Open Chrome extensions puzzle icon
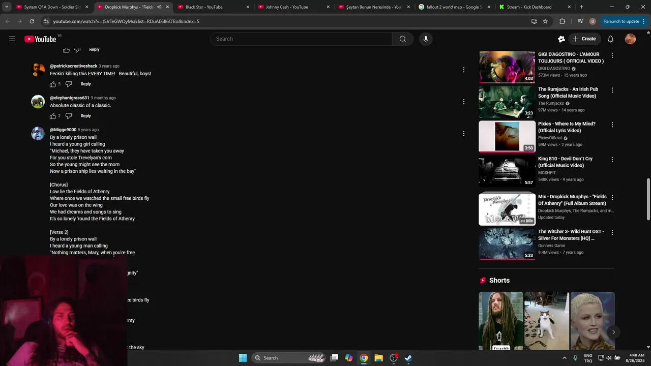The image size is (651, 366). point(562,21)
